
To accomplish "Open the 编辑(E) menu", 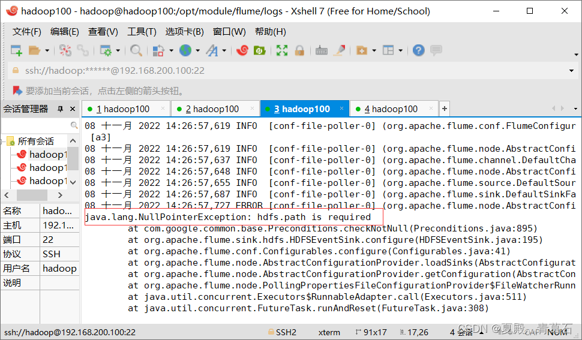I will pyautogui.click(x=65, y=32).
